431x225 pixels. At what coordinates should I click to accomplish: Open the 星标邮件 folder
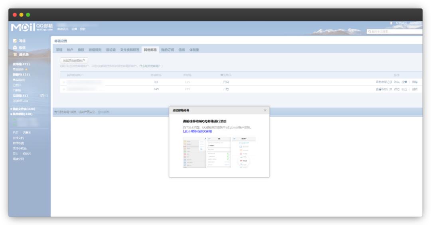click(x=18, y=69)
